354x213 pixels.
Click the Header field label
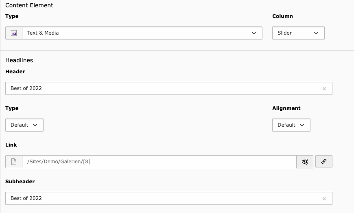15,72
